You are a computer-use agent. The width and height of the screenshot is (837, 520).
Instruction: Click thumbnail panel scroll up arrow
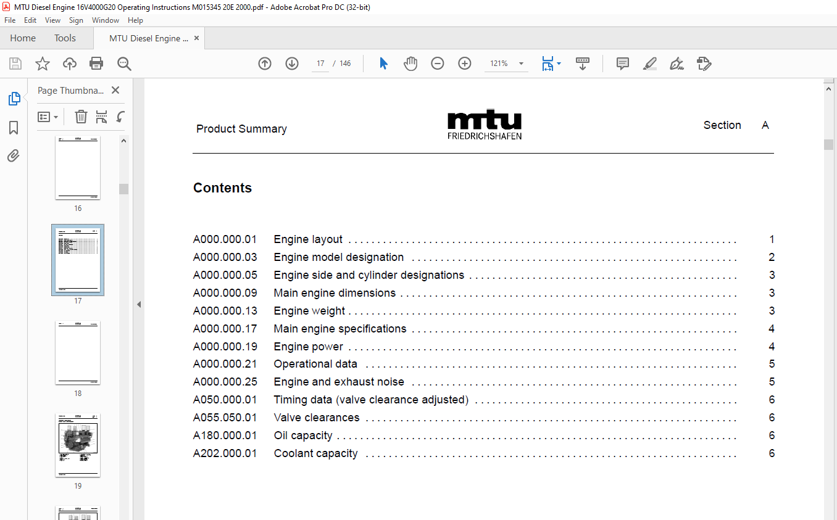click(x=123, y=141)
